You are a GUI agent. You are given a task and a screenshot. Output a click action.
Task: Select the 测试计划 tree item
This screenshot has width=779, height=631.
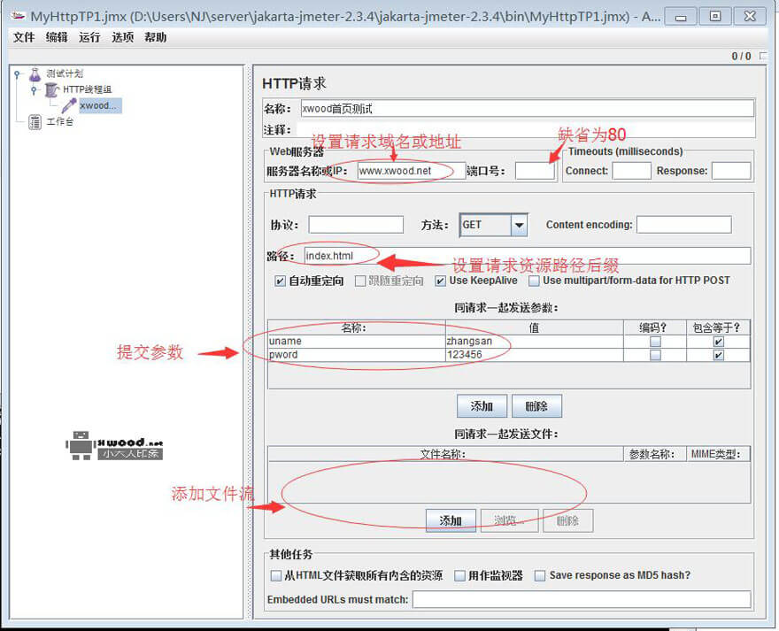65,74
